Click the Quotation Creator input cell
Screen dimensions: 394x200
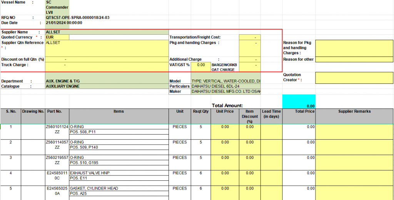(x=354, y=77)
